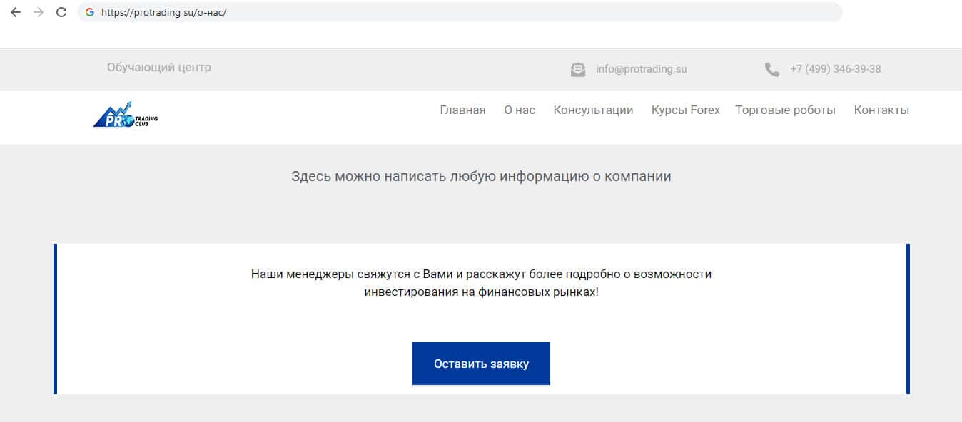Click the browser forward arrow
The width and height of the screenshot is (962, 422).
[x=39, y=12]
